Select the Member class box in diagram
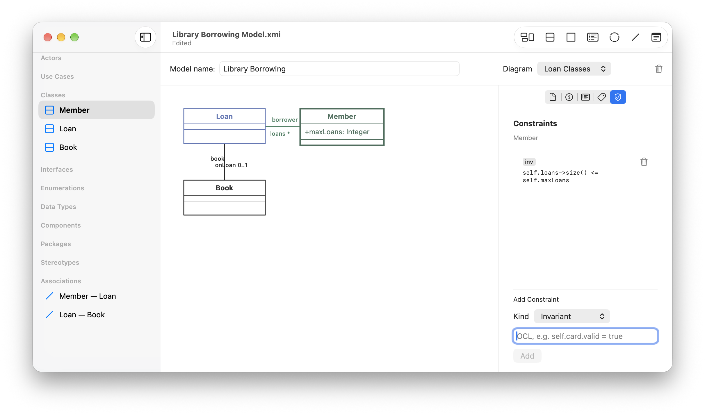This screenshot has width=705, height=415. (342, 127)
